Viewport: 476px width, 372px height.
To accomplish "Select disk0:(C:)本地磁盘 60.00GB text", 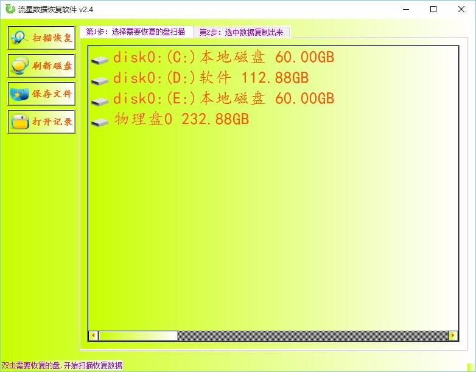I will 223,58.
